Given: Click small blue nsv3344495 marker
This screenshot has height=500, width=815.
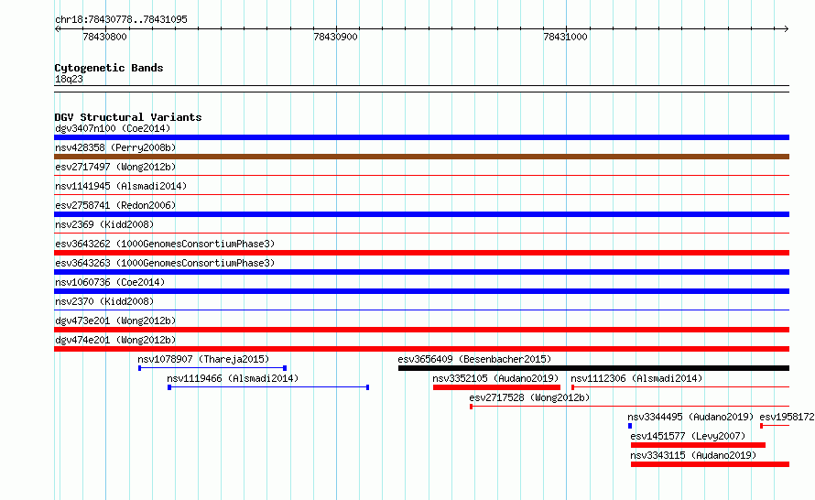Looking at the screenshot, I should (x=630, y=426).
